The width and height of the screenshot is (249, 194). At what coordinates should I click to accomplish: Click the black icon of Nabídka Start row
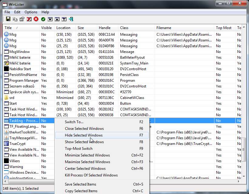[x=6, y=69]
